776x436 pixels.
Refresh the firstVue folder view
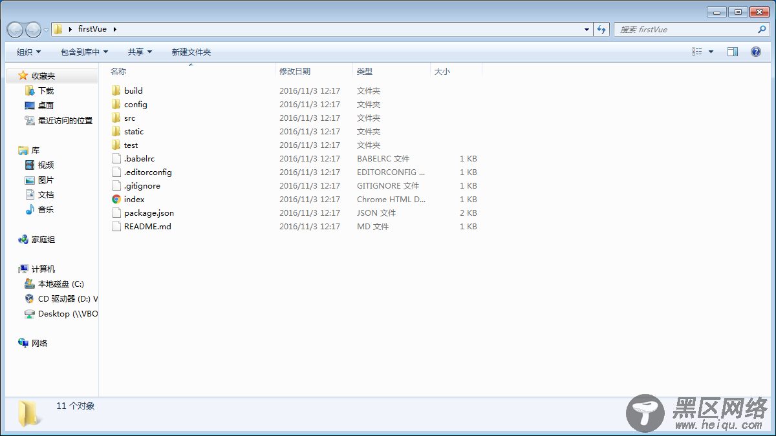click(x=601, y=30)
